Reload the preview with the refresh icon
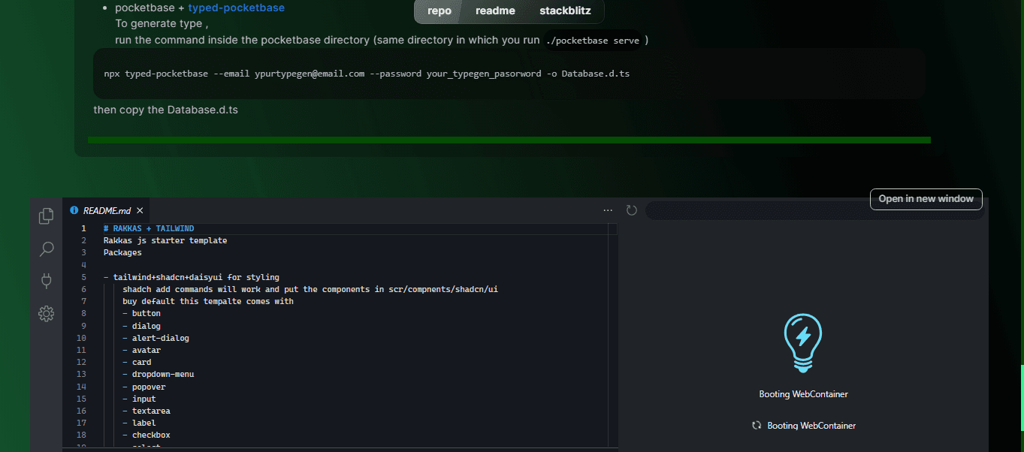The image size is (1024, 452). tap(632, 210)
